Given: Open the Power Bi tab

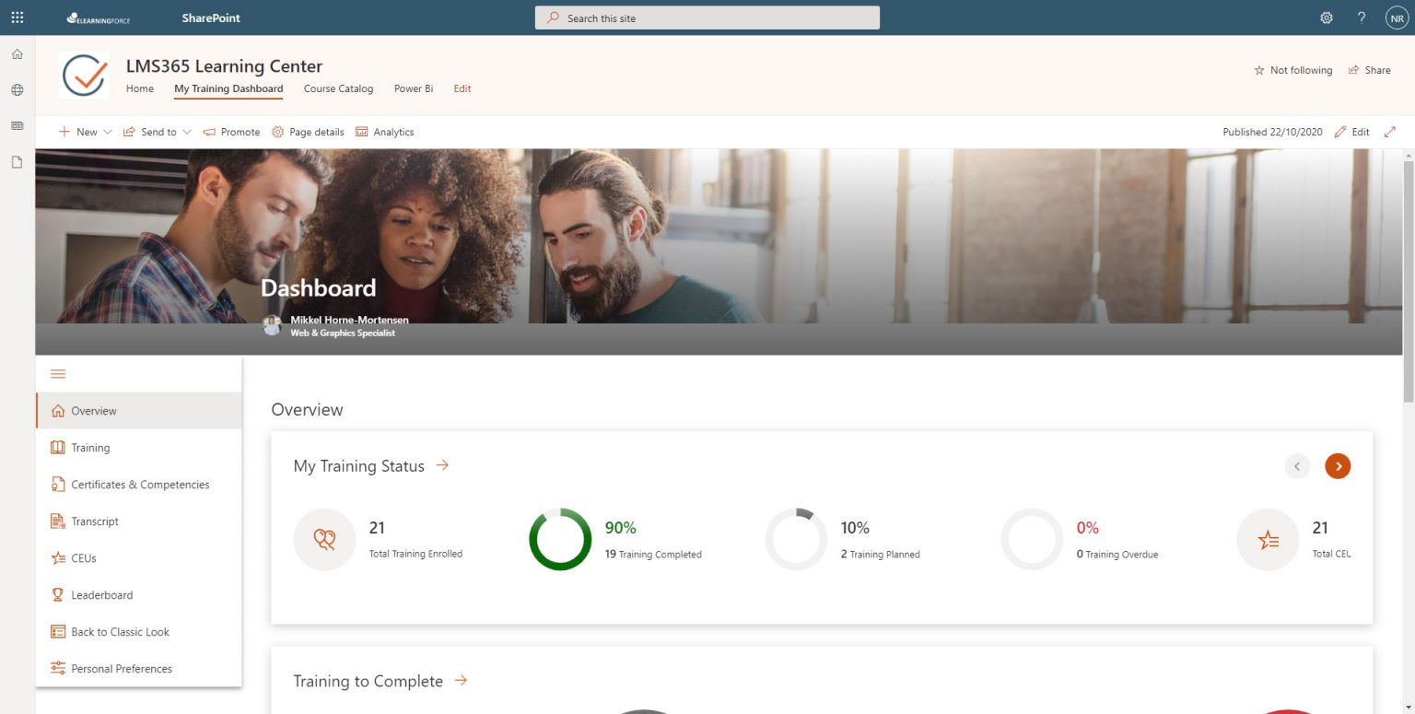Looking at the screenshot, I should 414,88.
